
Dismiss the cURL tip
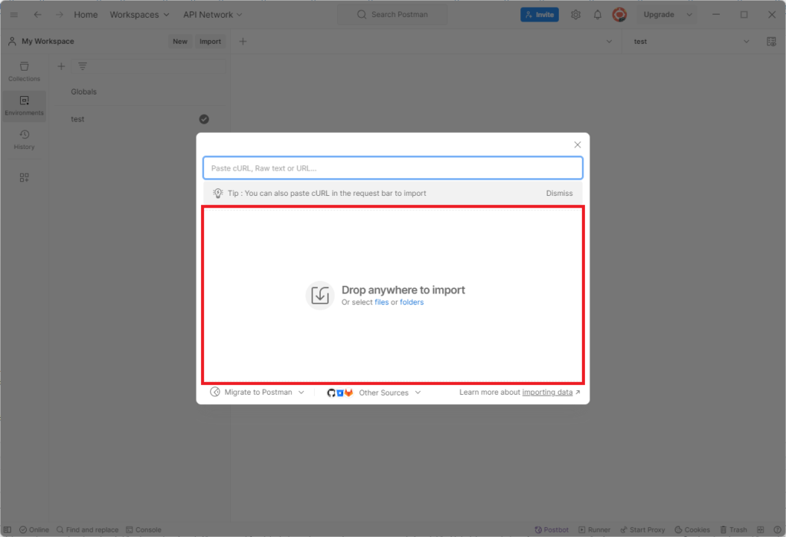[559, 194]
